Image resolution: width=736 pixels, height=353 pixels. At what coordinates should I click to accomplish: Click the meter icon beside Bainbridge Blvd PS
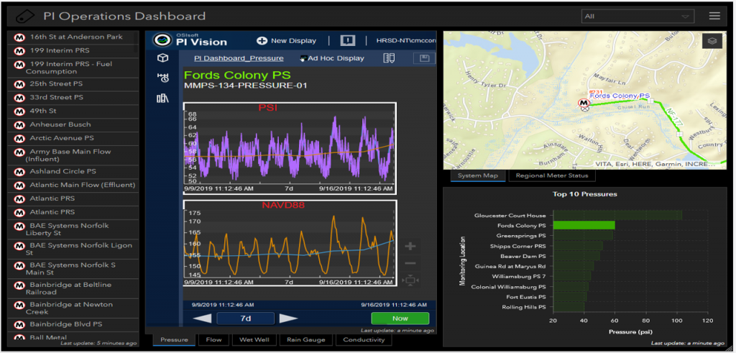(19, 325)
